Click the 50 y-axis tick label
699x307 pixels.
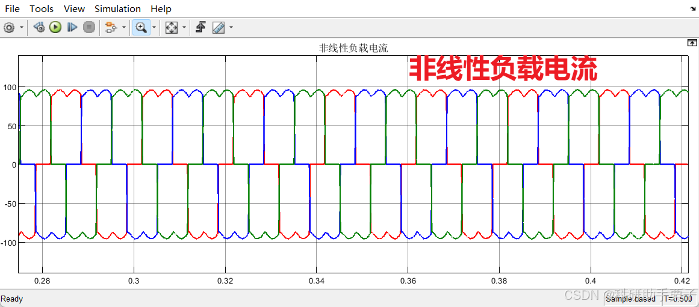(x=11, y=126)
